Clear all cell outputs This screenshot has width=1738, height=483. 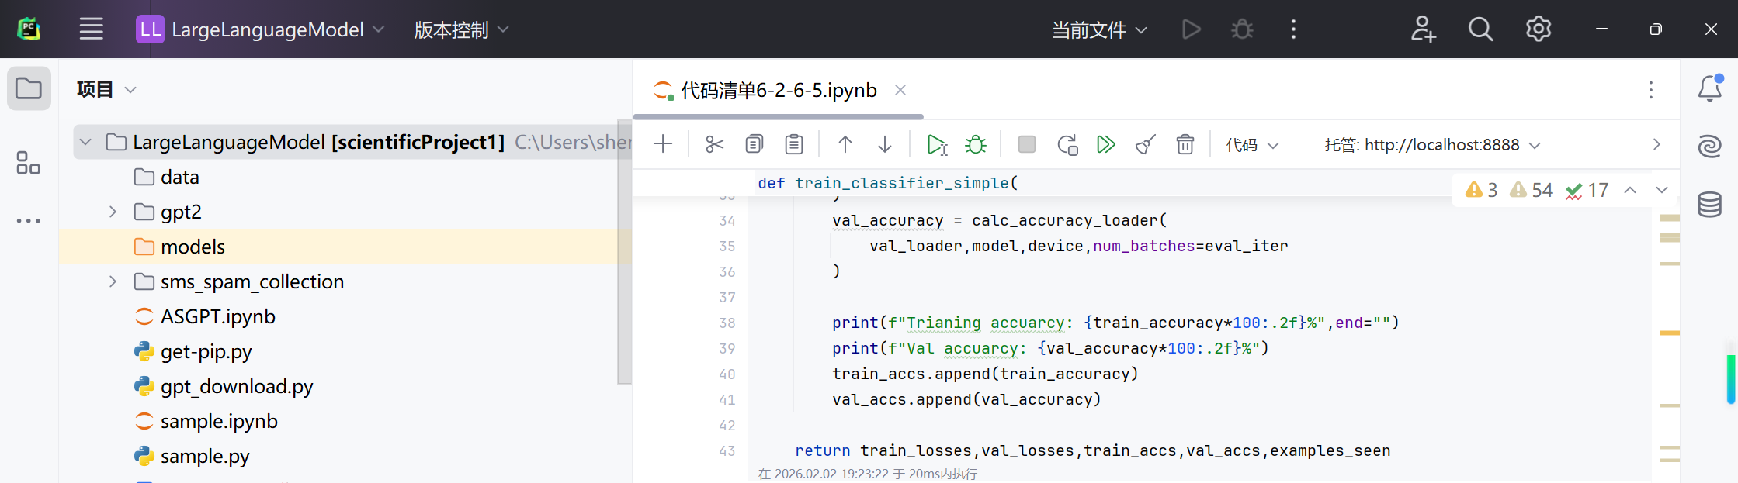(1145, 144)
